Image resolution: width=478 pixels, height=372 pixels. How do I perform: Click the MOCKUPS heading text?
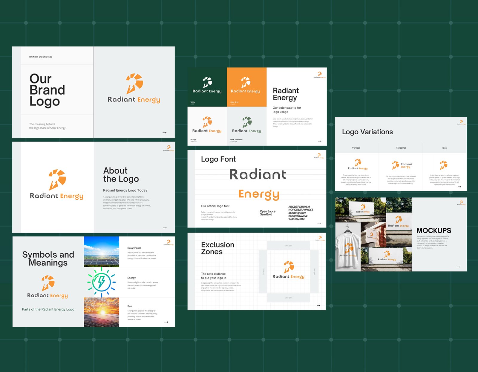click(x=434, y=230)
